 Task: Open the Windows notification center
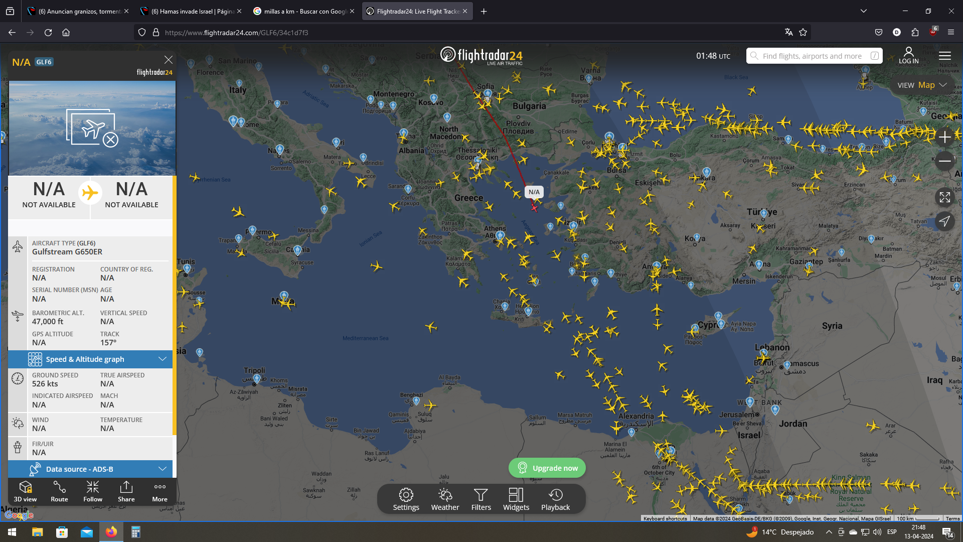coord(947,532)
